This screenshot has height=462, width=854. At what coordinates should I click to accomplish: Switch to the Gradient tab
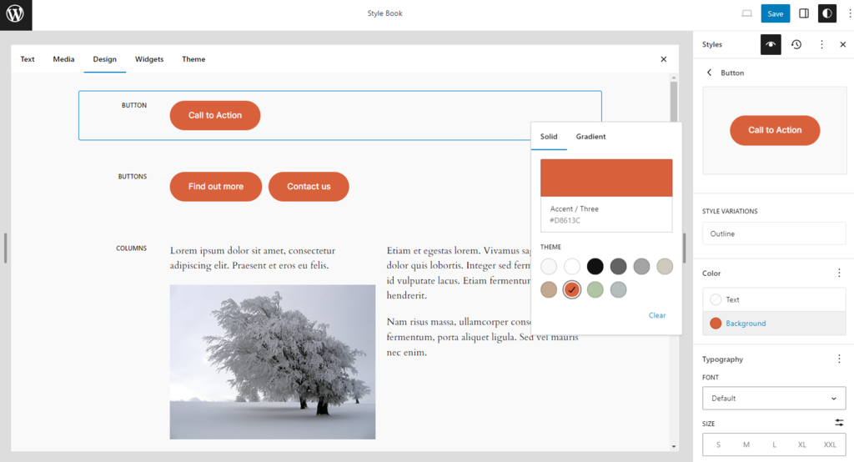pos(590,137)
